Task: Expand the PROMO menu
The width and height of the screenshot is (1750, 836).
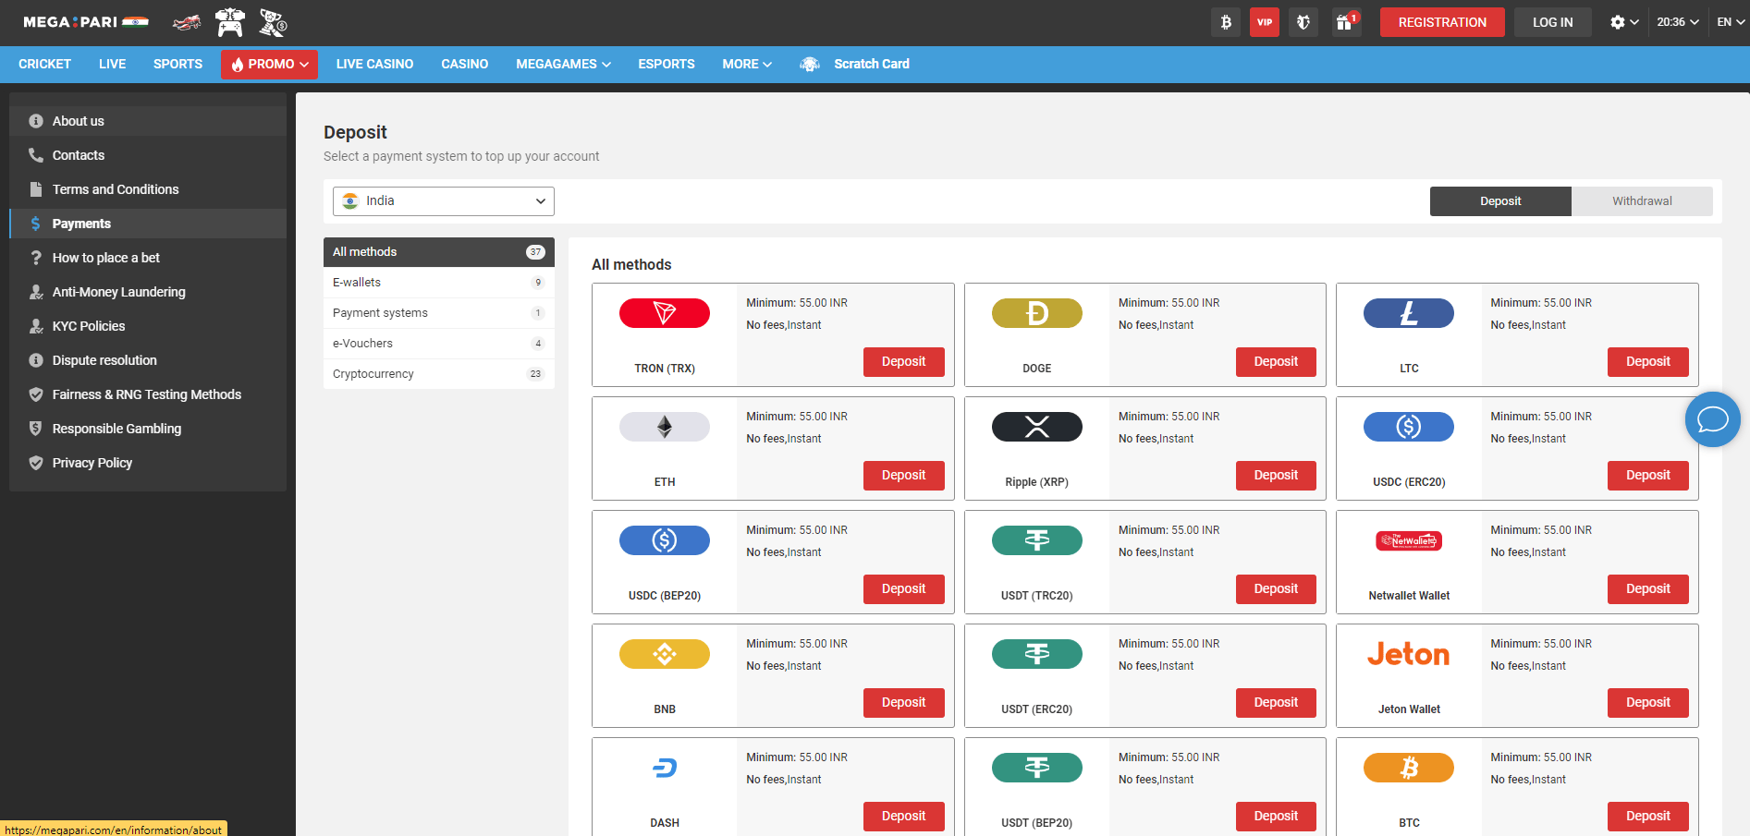Action: 269,64
